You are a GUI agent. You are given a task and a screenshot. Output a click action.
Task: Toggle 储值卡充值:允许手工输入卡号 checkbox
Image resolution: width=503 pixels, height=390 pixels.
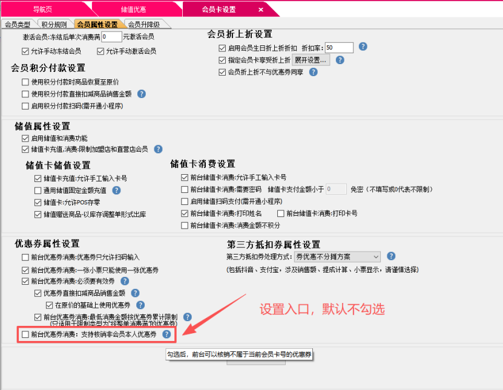(x=38, y=178)
